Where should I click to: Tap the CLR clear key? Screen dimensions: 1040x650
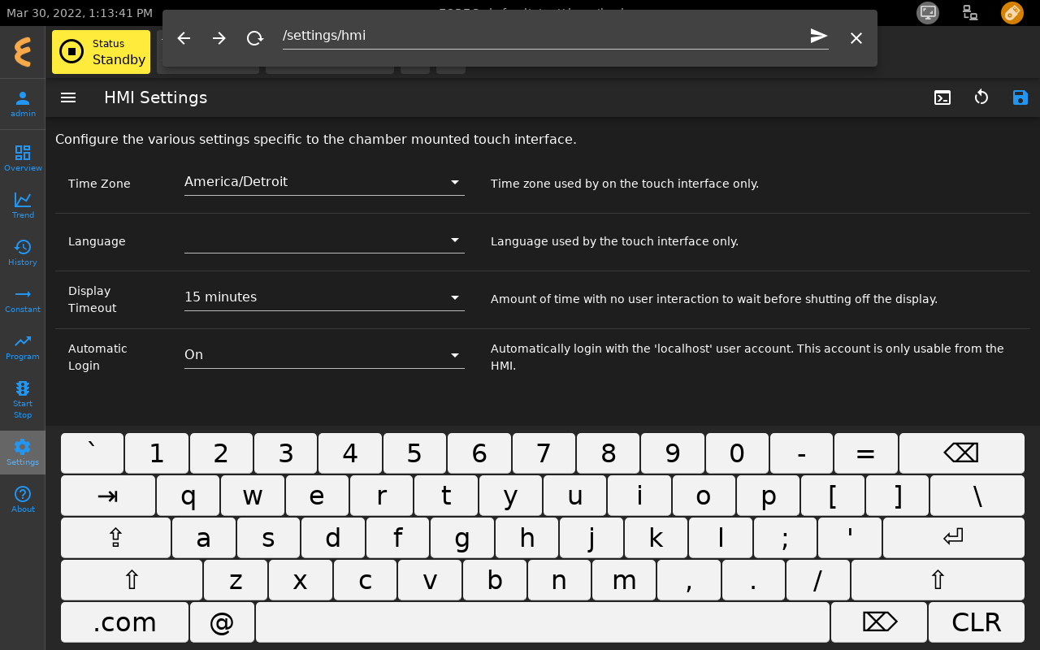(x=977, y=622)
